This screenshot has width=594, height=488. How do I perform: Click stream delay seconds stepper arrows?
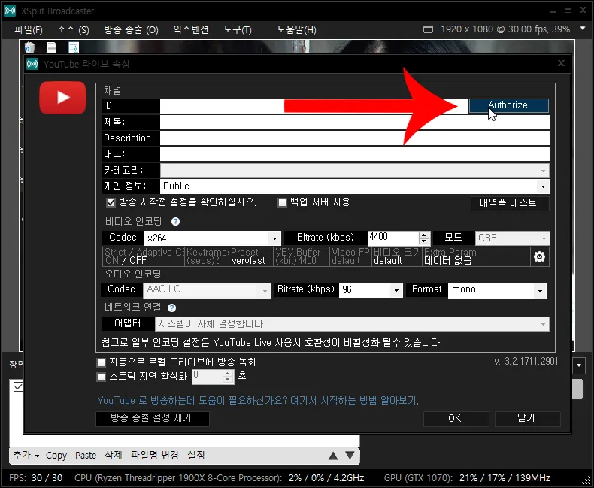point(228,376)
